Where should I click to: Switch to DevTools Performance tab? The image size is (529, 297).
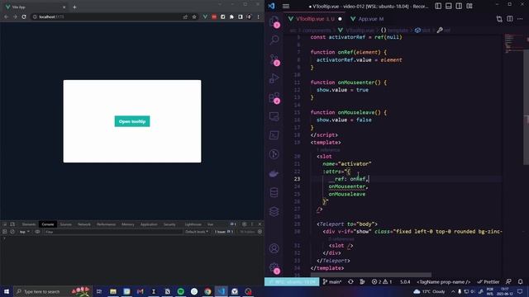tap(107, 224)
